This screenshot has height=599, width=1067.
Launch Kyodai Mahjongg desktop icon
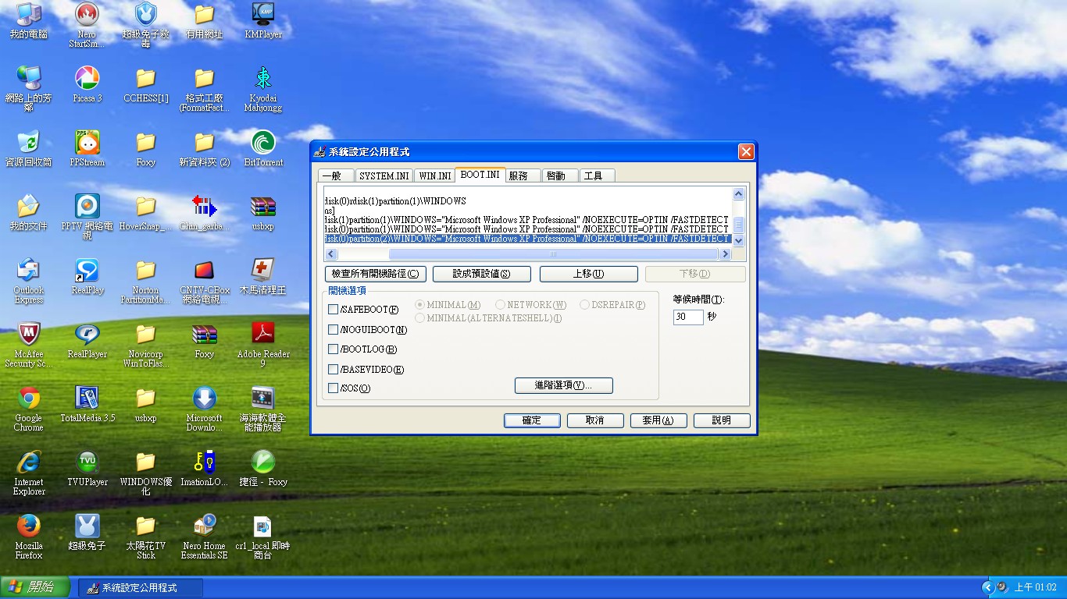point(263,89)
